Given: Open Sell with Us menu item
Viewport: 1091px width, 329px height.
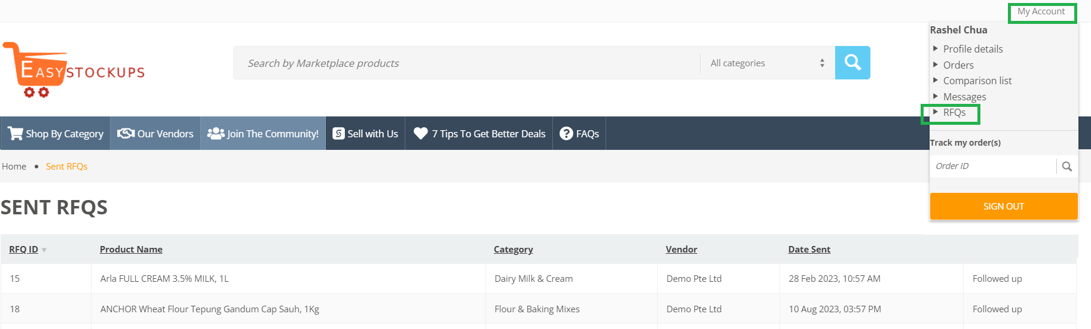Looking at the screenshot, I should click(365, 134).
